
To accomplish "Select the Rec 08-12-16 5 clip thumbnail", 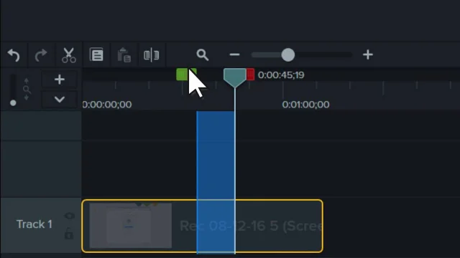I will coord(131,226).
